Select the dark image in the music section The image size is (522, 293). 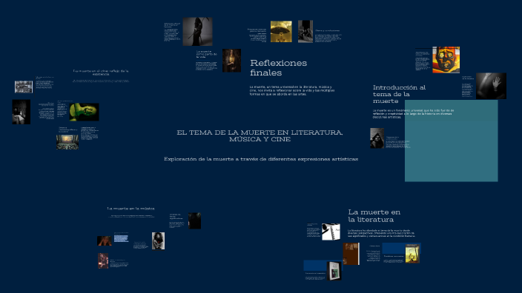pos(194,221)
